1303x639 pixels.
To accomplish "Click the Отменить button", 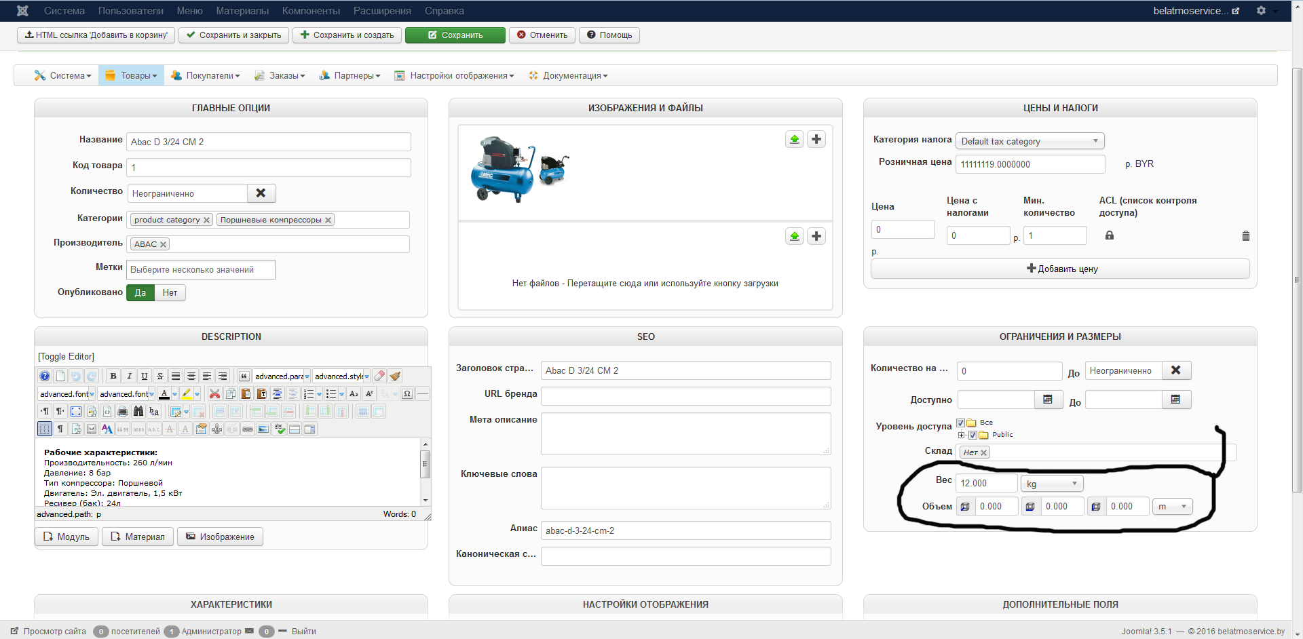I will [x=542, y=35].
